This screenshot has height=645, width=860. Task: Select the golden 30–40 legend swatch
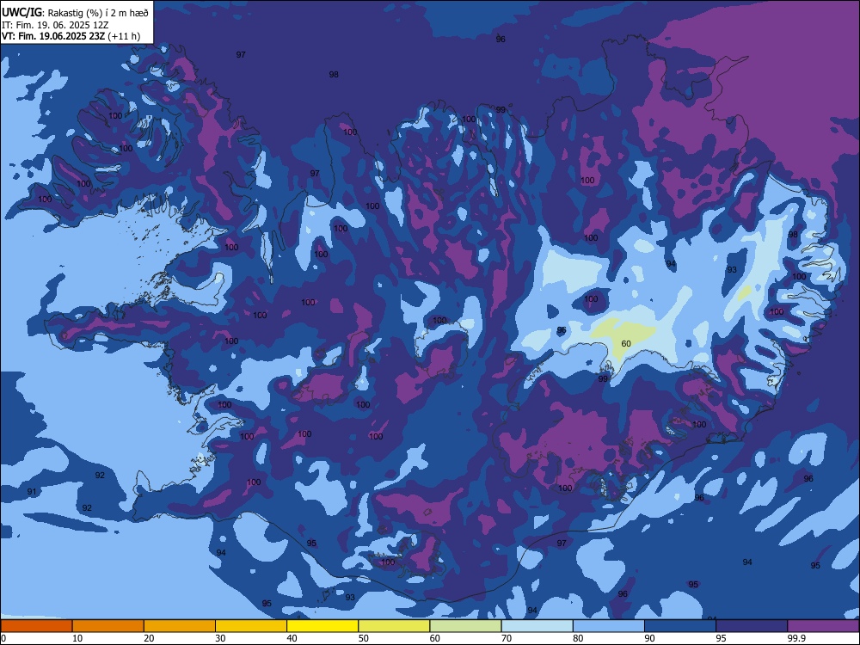(251, 626)
